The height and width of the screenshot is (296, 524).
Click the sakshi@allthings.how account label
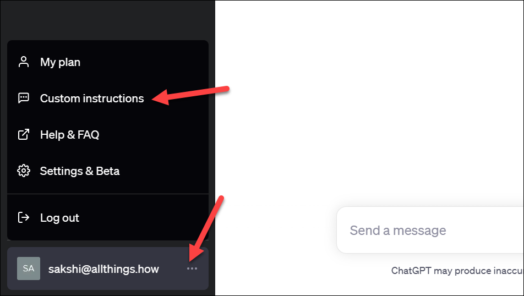pos(103,269)
